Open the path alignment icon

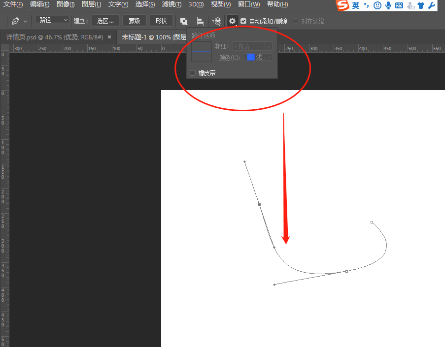coord(200,21)
